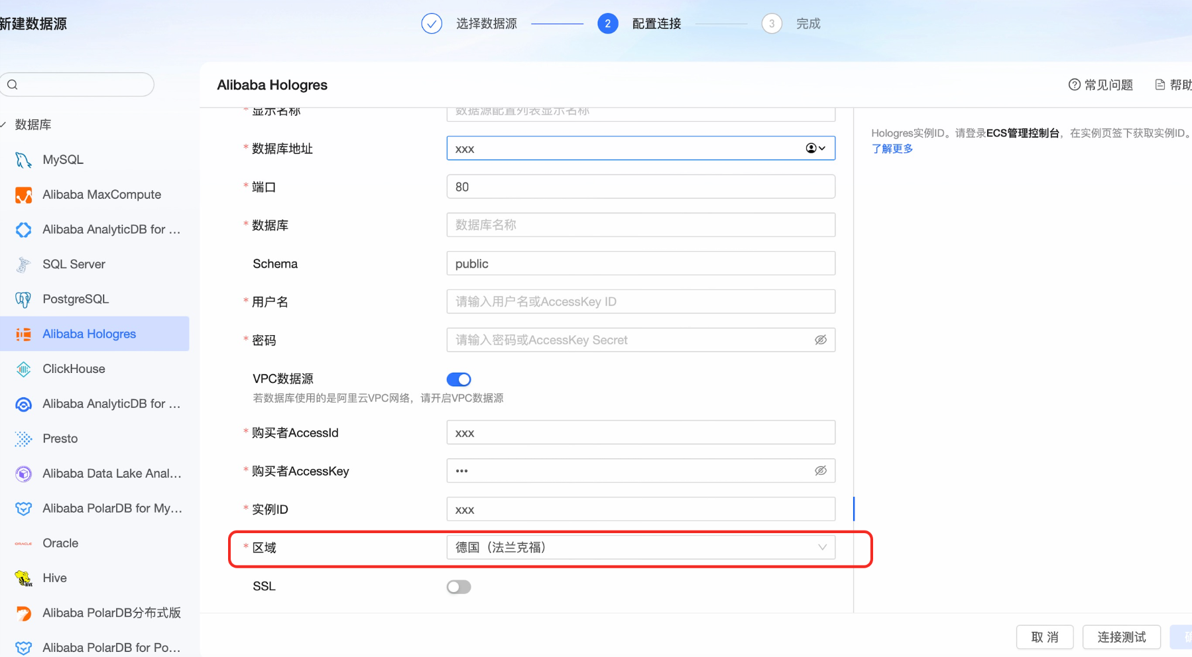Click the 取消 cancel button

pyautogui.click(x=1045, y=637)
